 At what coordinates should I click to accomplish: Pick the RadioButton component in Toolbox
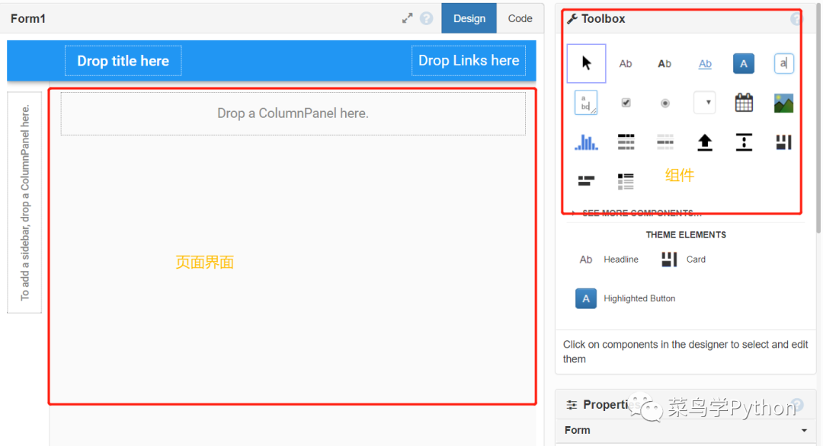click(665, 104)
